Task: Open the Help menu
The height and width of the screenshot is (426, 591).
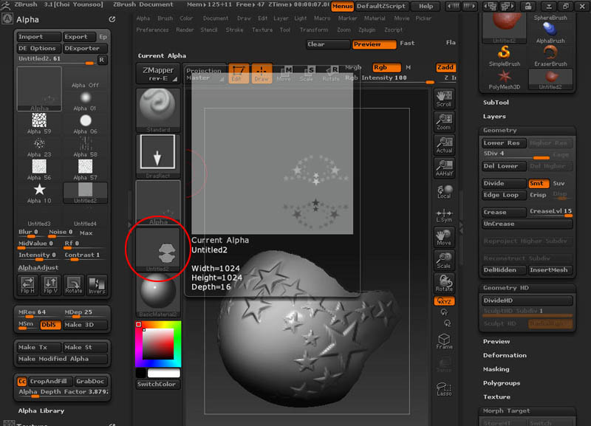Action: (x=426, y=7)
